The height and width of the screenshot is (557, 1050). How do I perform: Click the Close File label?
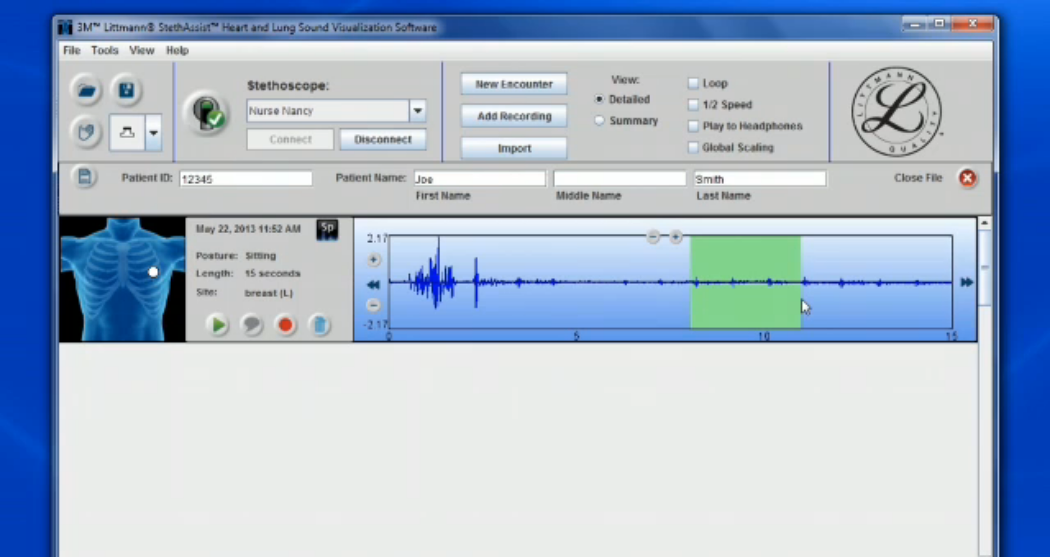click(x=918, y=178)
